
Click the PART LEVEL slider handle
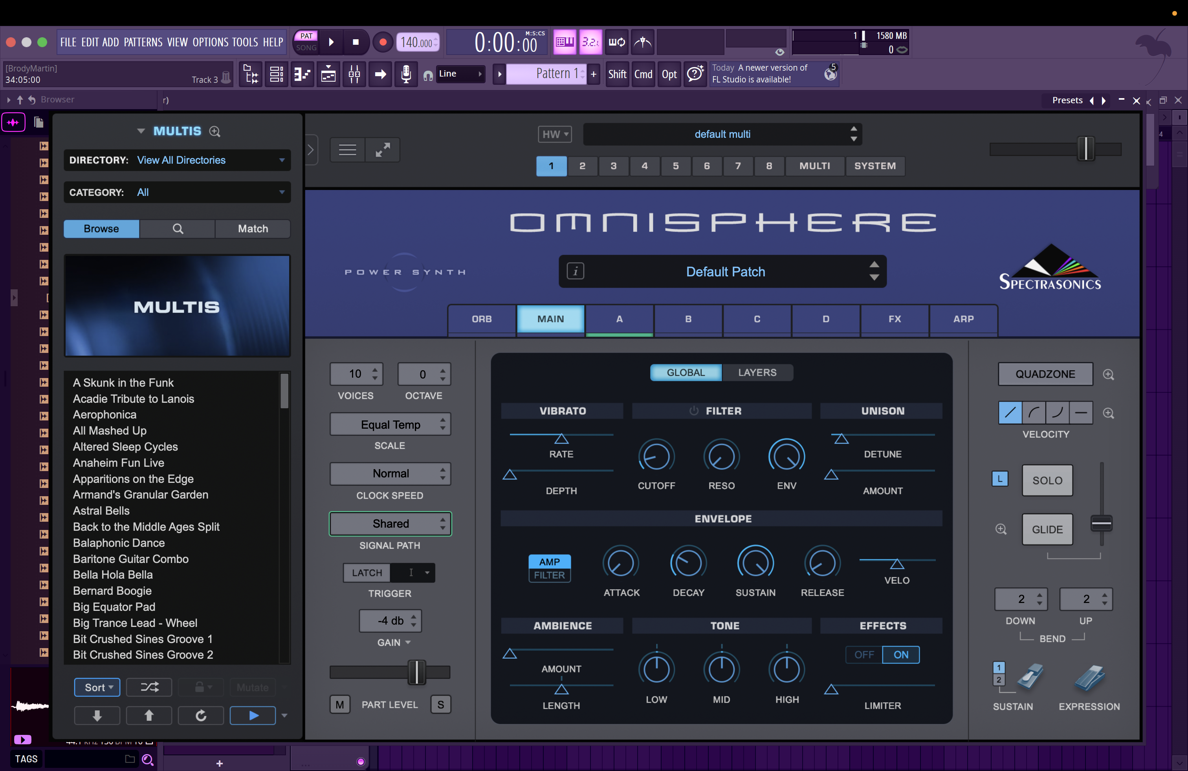coord(417,672)
